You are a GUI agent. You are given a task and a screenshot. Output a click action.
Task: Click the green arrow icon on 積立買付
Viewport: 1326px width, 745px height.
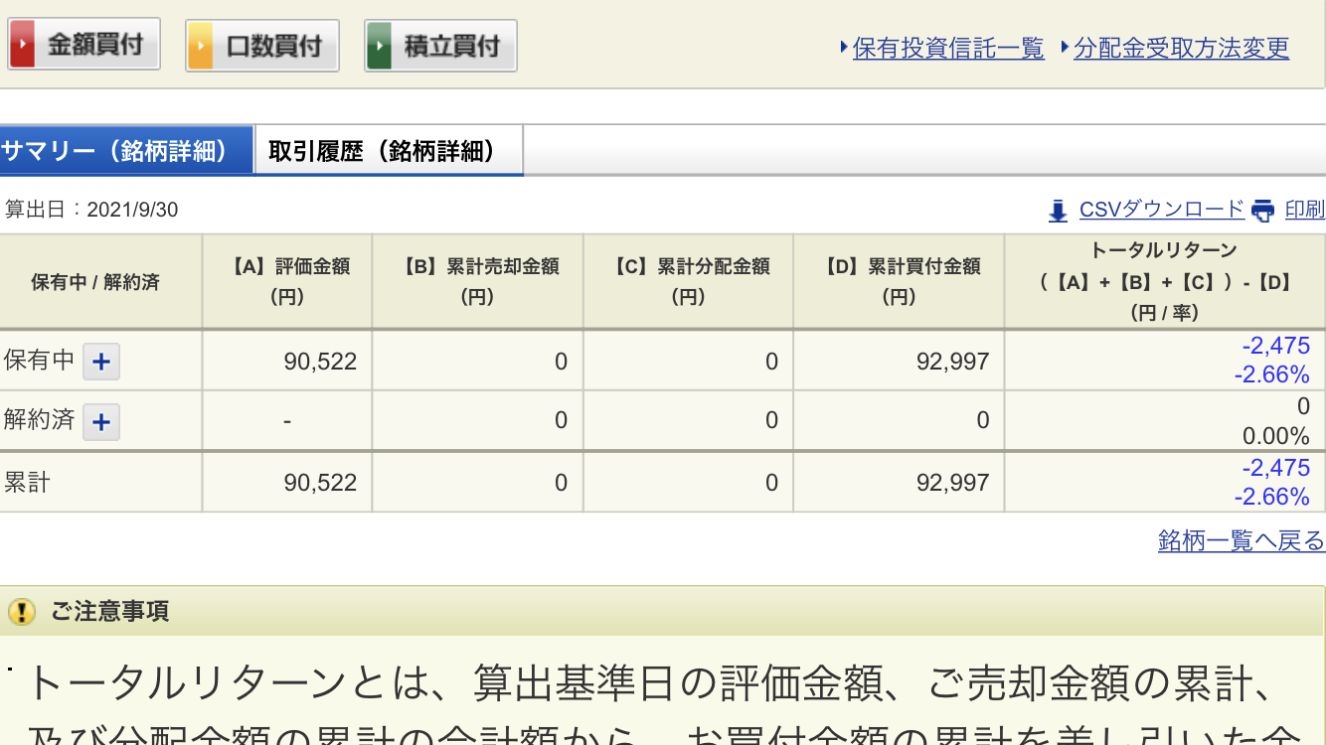pyautogui.click(x=379, y=46)
